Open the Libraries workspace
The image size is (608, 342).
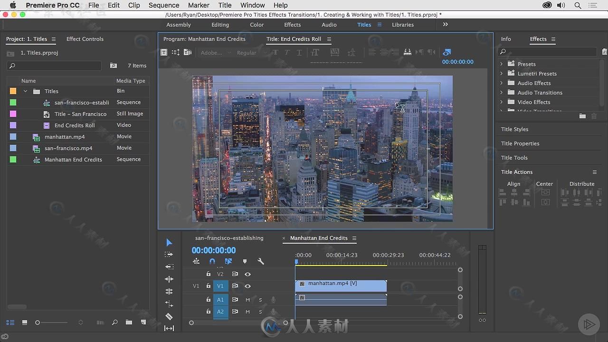[403, 25]
